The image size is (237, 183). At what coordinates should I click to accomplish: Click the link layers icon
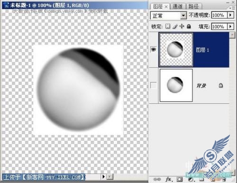157,179
